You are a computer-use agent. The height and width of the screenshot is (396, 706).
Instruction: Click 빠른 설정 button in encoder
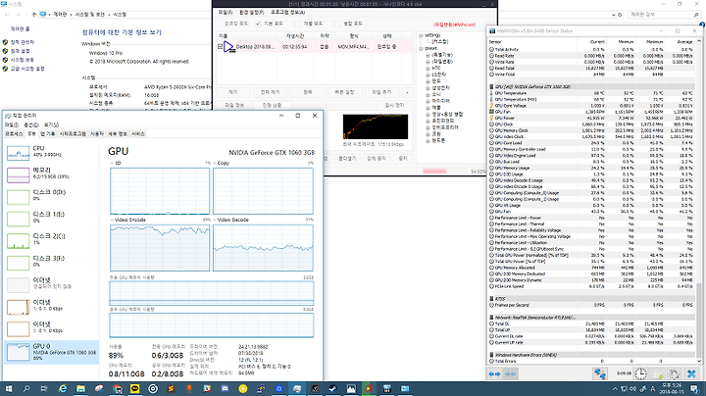(344, 92)
